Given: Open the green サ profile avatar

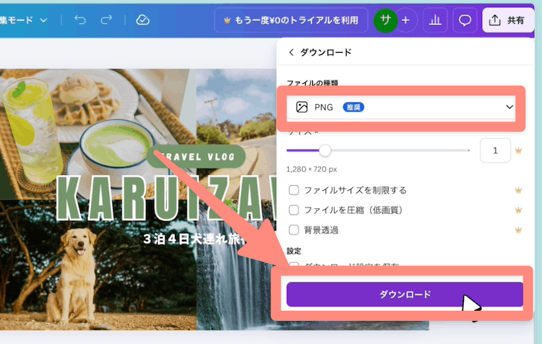Looking at the screenshot, I should 385,20.
